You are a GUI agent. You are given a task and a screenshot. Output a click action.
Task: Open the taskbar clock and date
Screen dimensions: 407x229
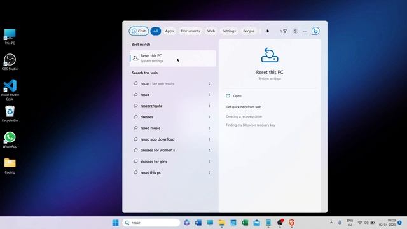[387, 223]
